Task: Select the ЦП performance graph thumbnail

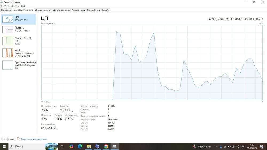Action: [8, 19]
